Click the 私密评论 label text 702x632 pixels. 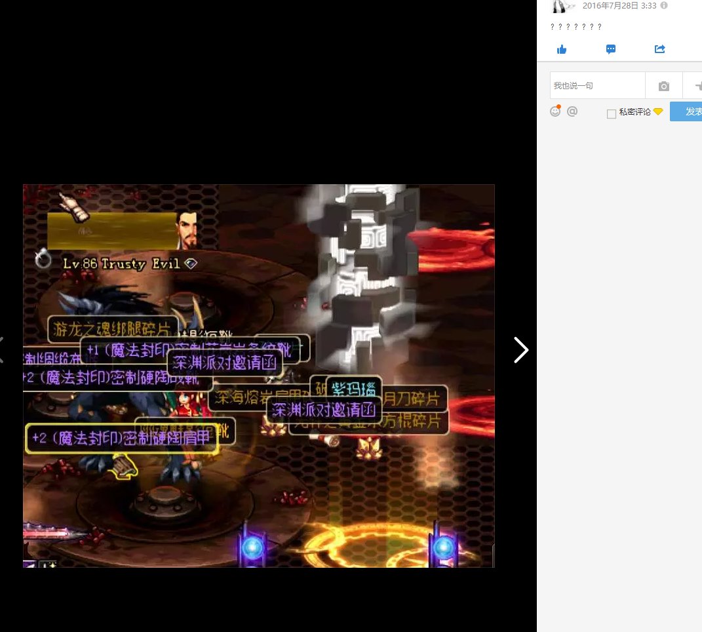coord(634,111)
